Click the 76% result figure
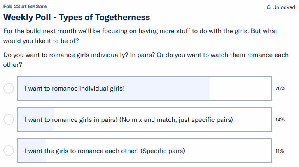The width and height of the screenshot is (299, 167). [x=280, y=88]
